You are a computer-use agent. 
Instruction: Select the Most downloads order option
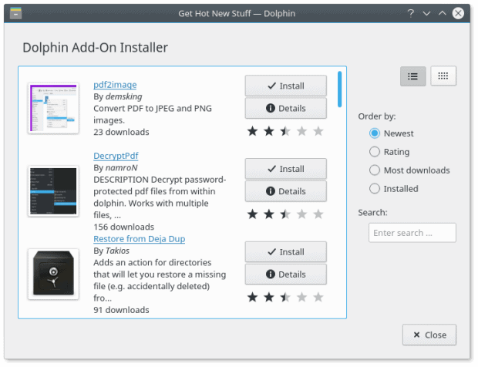pyautogui.click(x=375, y=170)
